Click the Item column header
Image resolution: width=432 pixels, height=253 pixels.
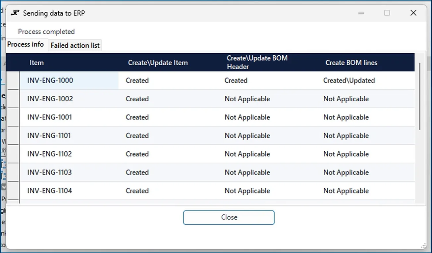point(69,63)
